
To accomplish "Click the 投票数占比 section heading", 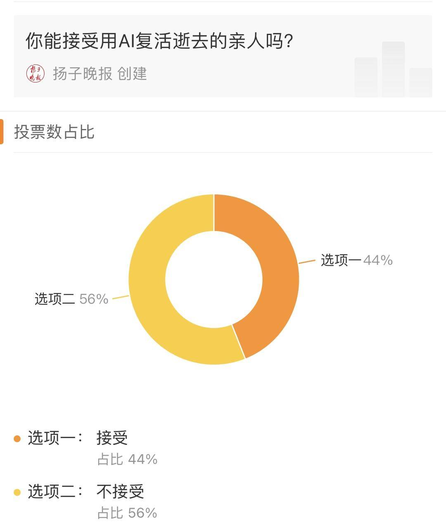I will pos(54,132).
